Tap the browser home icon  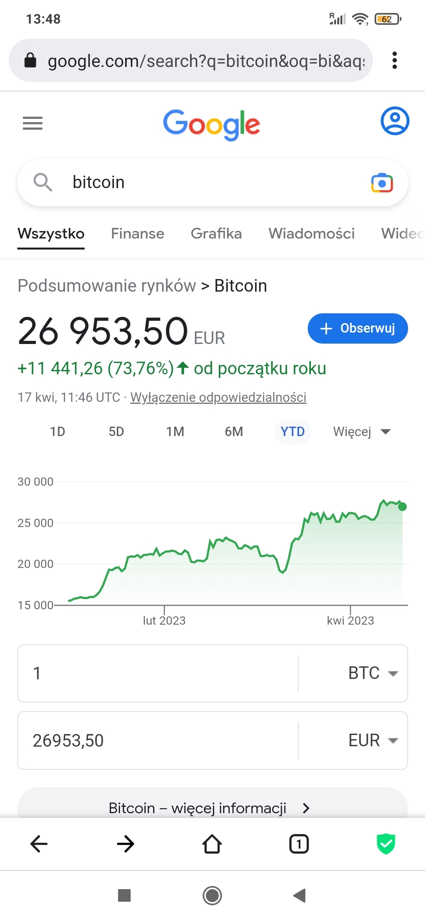212,844
